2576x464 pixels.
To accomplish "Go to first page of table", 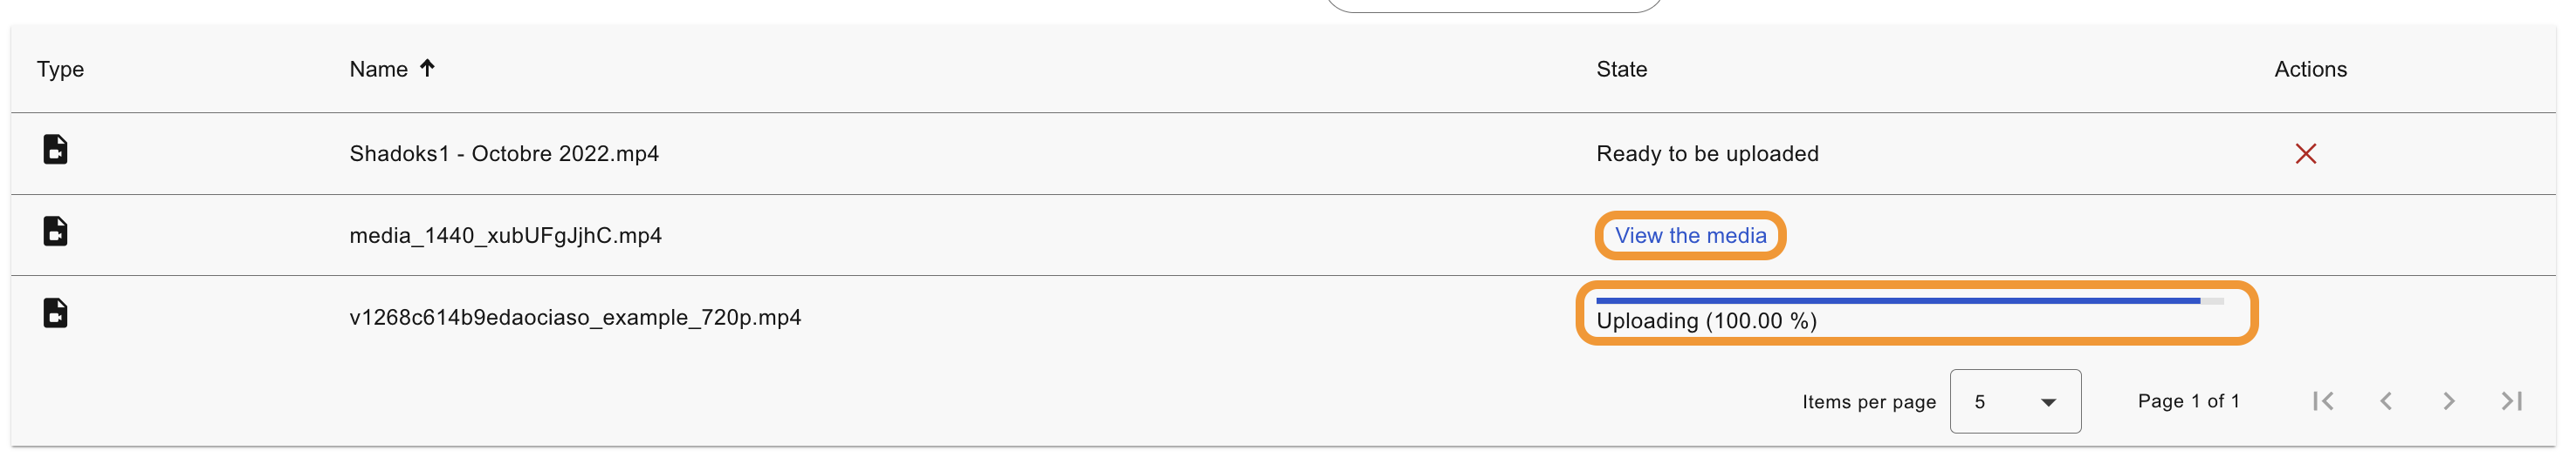I will (2323, 401).
